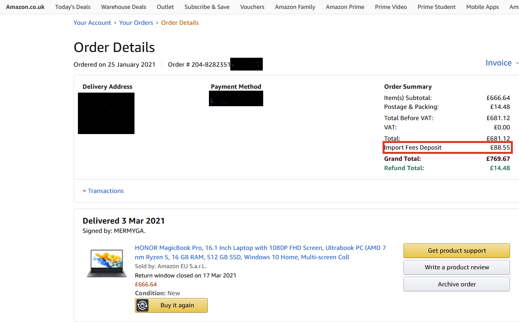Click the Payment Method heading
This screenshot has height=322, width=519.
236,86
